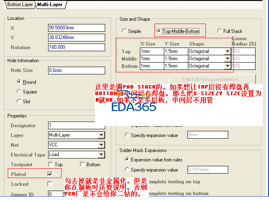Select the Multi-Layer tab
Screen dimensions: 269x200
coord(50,4)
